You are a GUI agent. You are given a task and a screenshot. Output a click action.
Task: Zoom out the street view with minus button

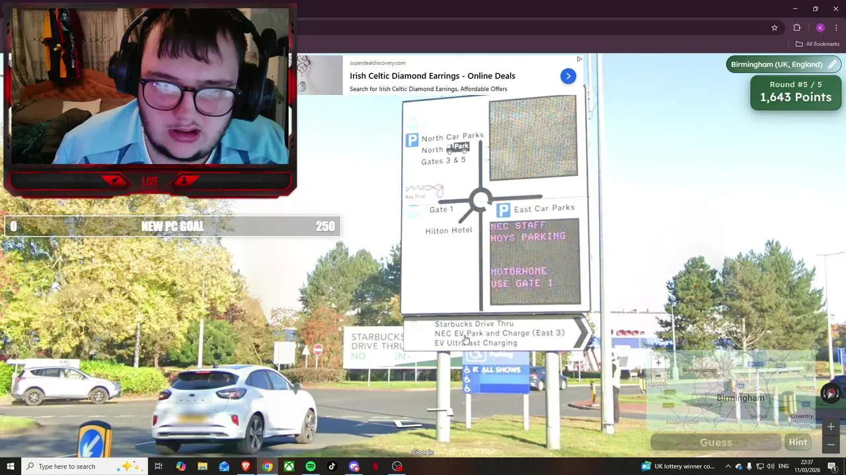pos(831,445)
